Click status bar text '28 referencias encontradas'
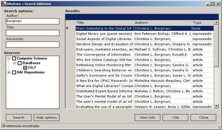 tap(21, 126)
